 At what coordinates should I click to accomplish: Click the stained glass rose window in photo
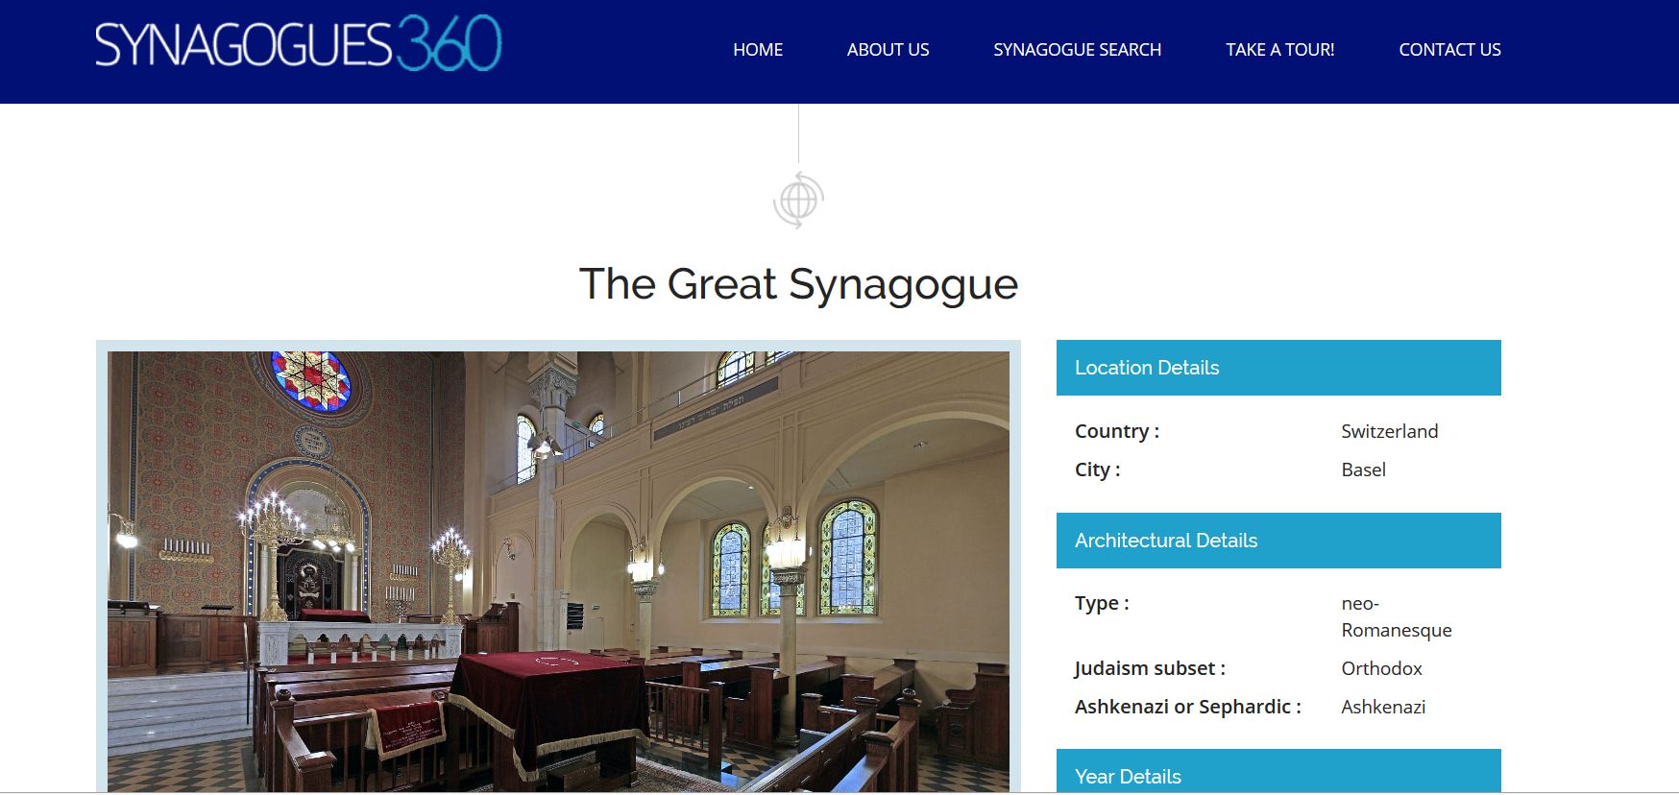coord(311,379)
